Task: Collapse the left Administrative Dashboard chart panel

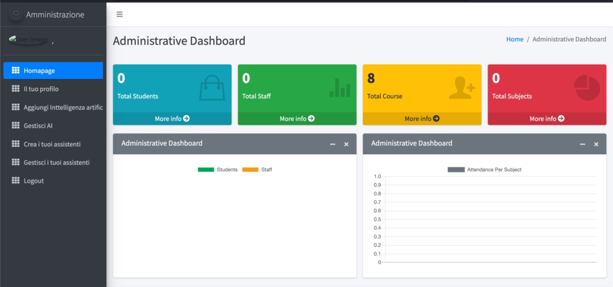Action: (x=333, y=145)
